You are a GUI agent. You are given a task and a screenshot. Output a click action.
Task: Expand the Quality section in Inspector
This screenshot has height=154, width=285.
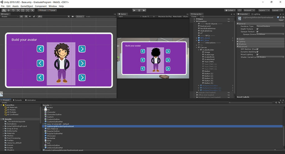click(242, 39)
